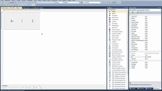
Task: Choose the Horizontal Scroll Bar tool
Action: [x=117, y=32]
